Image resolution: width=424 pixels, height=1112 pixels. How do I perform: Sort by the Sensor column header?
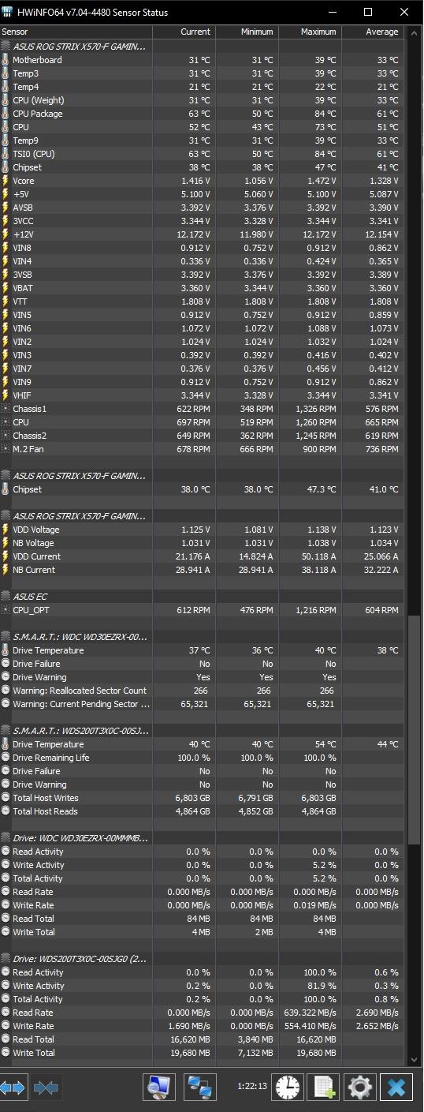point(76,32)
